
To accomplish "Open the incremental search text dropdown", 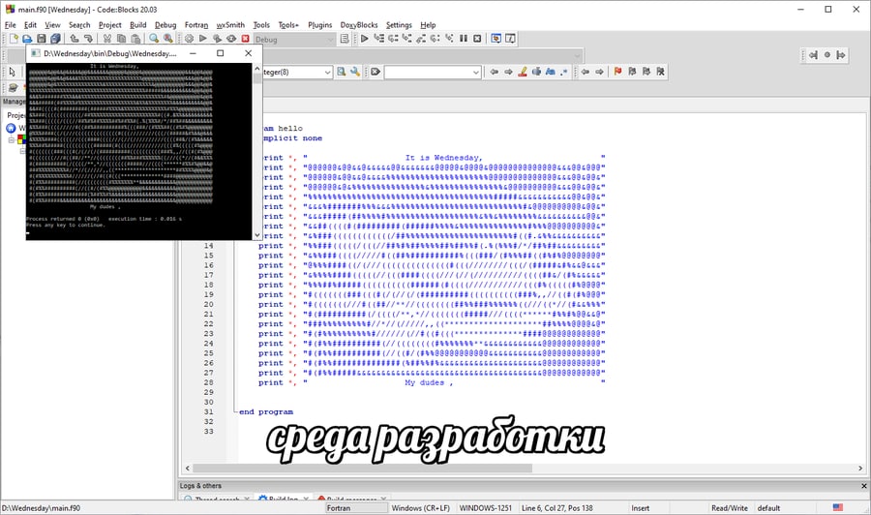I will click(475, 73).
